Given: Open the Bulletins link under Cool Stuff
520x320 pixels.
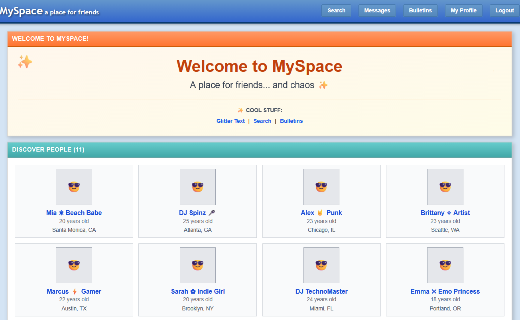Looking at the screenshot, I should [291, 121].
